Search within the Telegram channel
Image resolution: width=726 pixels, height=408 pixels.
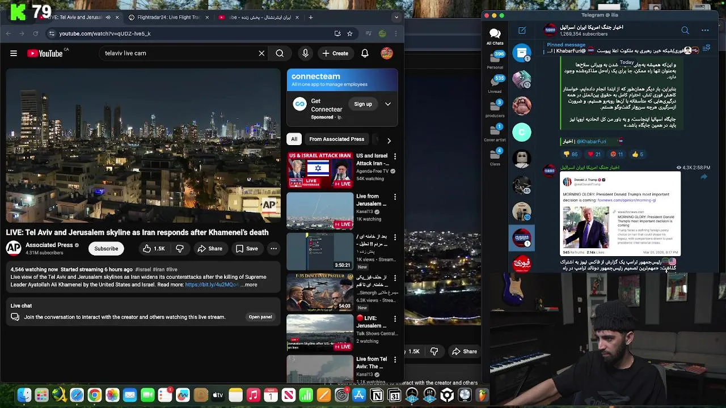(685, 30)
